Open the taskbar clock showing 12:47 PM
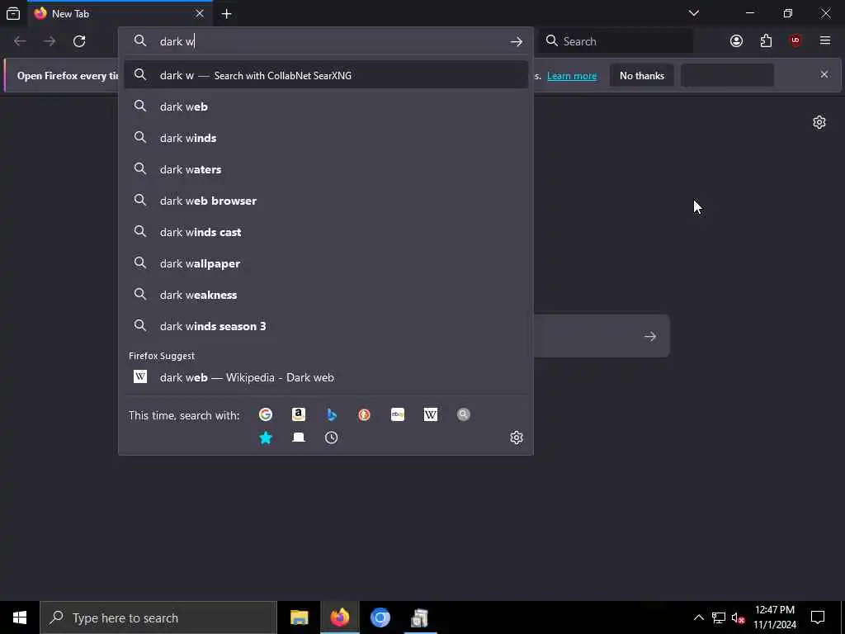Viewport: 845px width, 634px height. coord(774,617)
